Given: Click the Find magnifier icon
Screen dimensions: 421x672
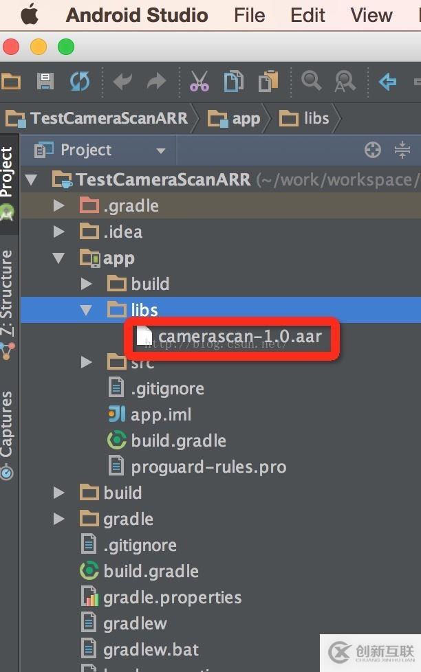Looking at the screenshot, I should tap(311, 80).
